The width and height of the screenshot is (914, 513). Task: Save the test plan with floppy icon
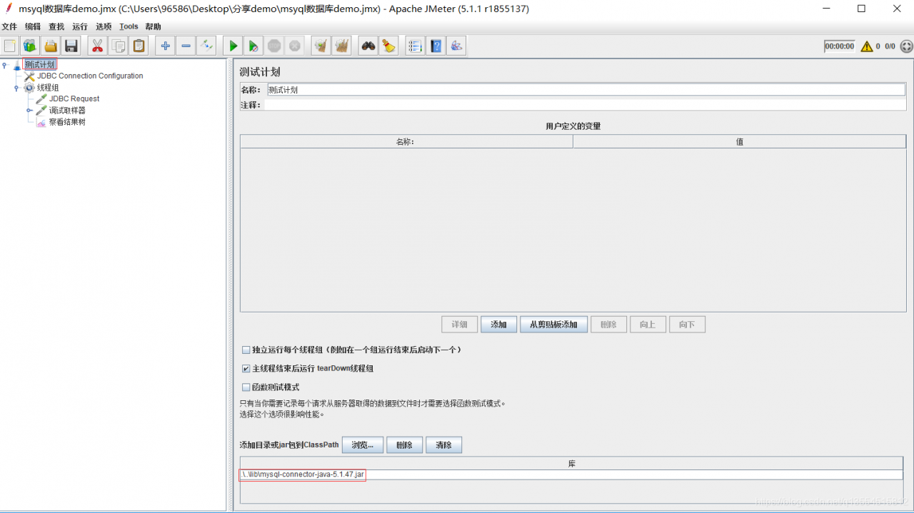point(71,46)
